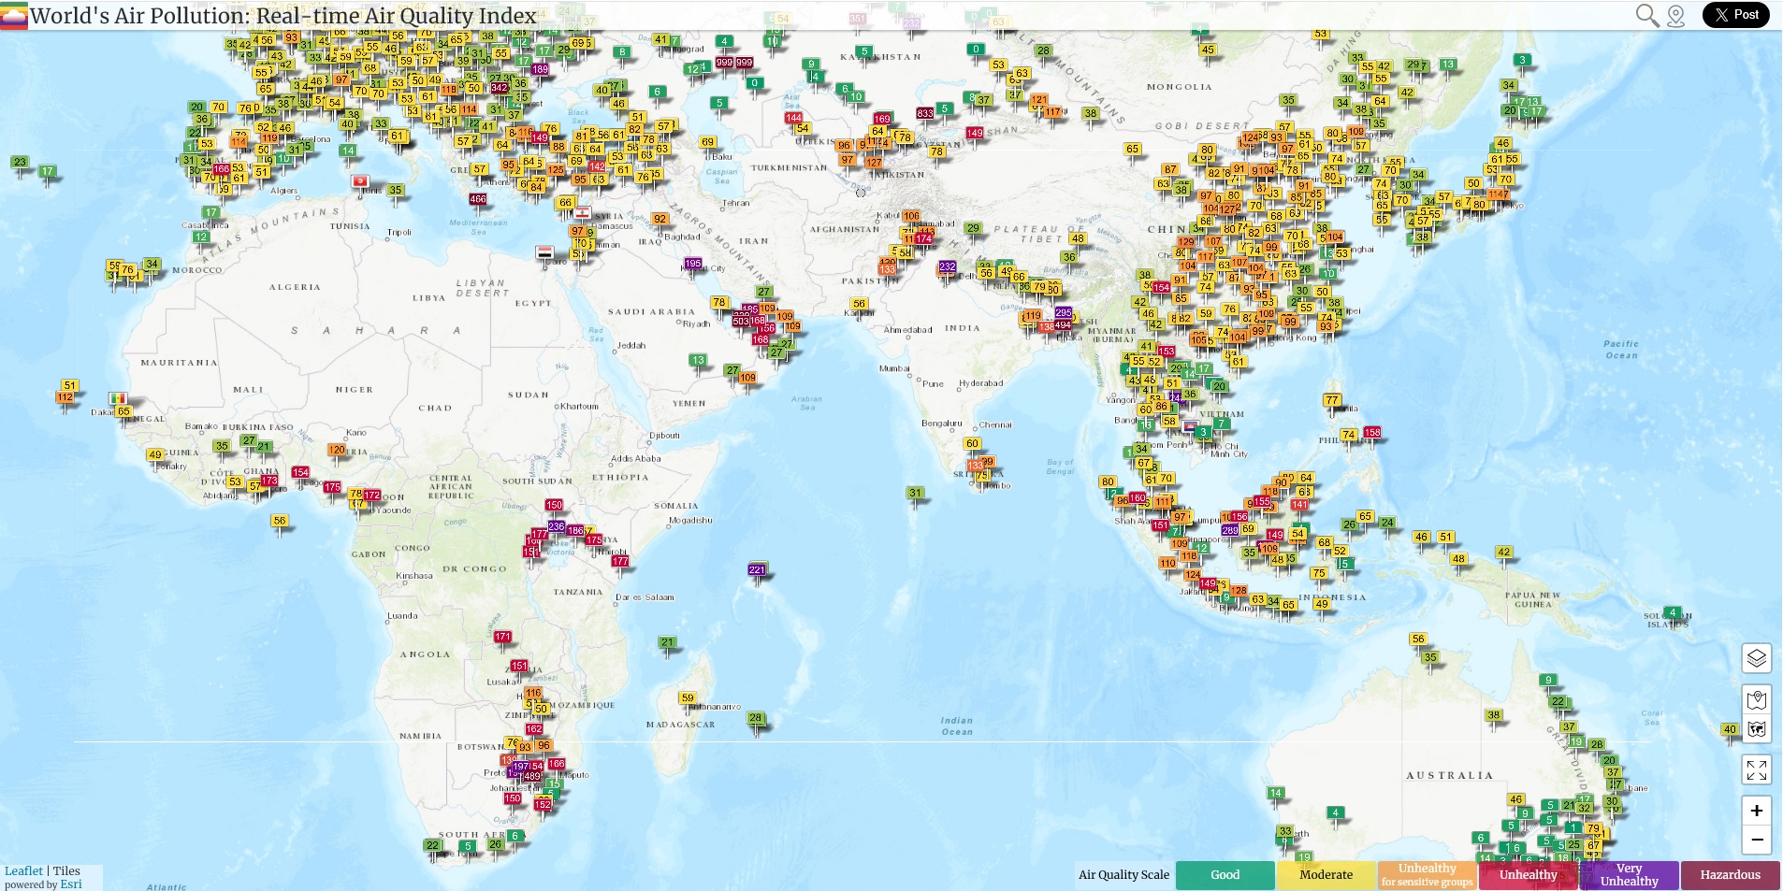Open the purple 232 marker in northern India
Screen dimensions: 1783x891
948,266
